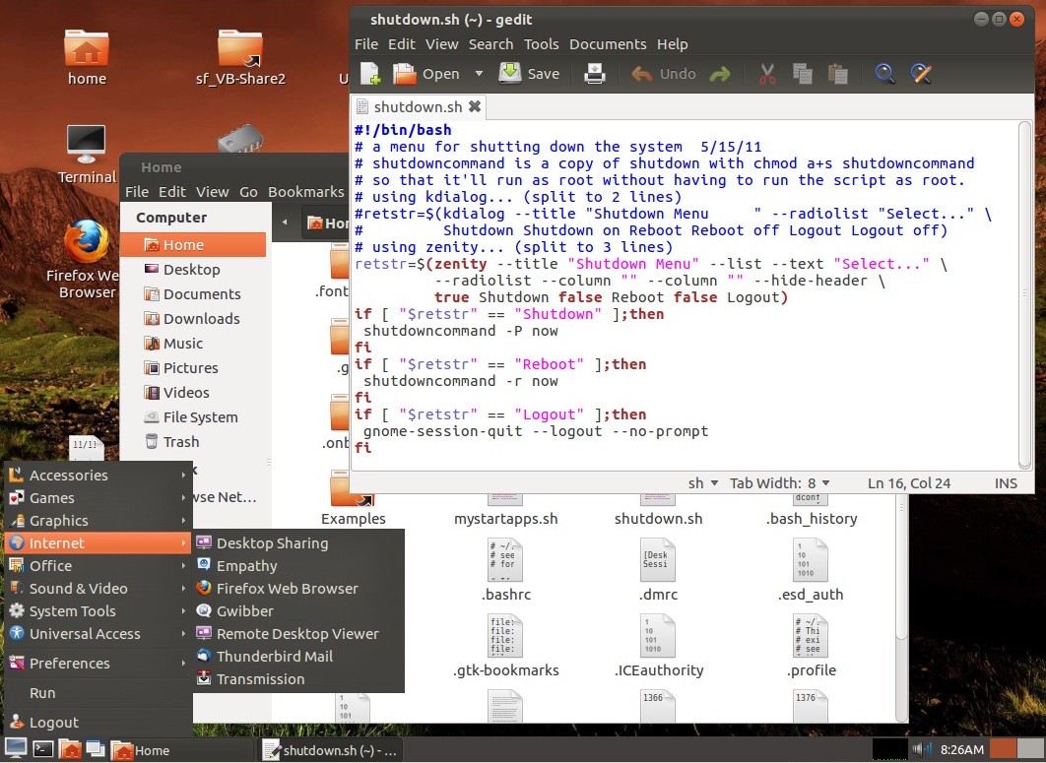Open terminal launcher in the taskbar
This screenshot has height=763, width=1046.
[x=43, y=749]
